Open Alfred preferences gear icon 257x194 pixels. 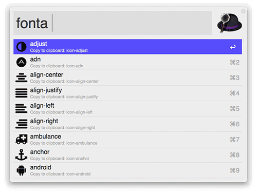(243, 11)
